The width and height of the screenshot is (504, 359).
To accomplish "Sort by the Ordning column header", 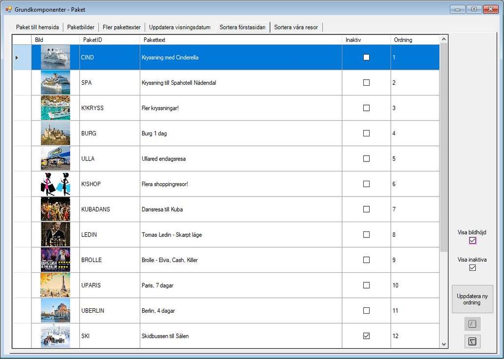I will coord(414,40).
